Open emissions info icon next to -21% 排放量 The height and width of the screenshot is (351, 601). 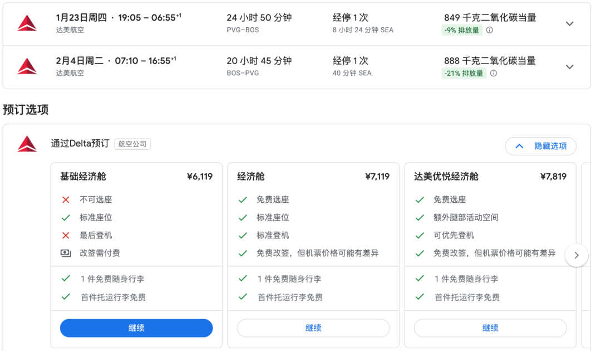pos(494,73)
